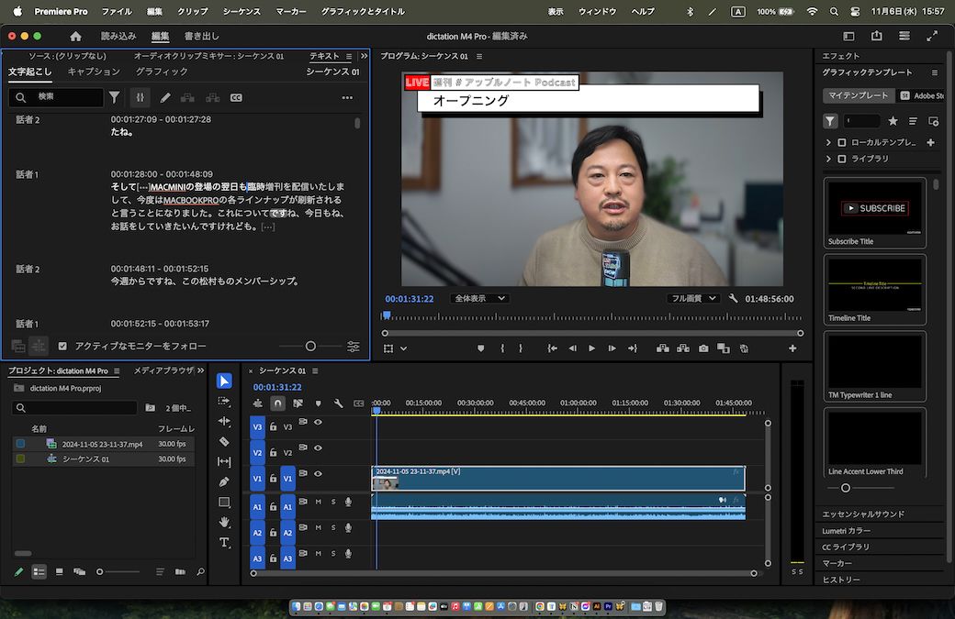Expand the Lumetri カラー panel
This screenshot has width=955, height=619.
pyautogui.click(x=846, y=531)
